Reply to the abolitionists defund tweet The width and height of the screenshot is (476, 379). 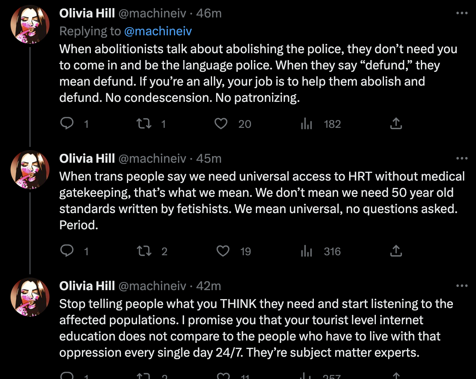[66, 124]
